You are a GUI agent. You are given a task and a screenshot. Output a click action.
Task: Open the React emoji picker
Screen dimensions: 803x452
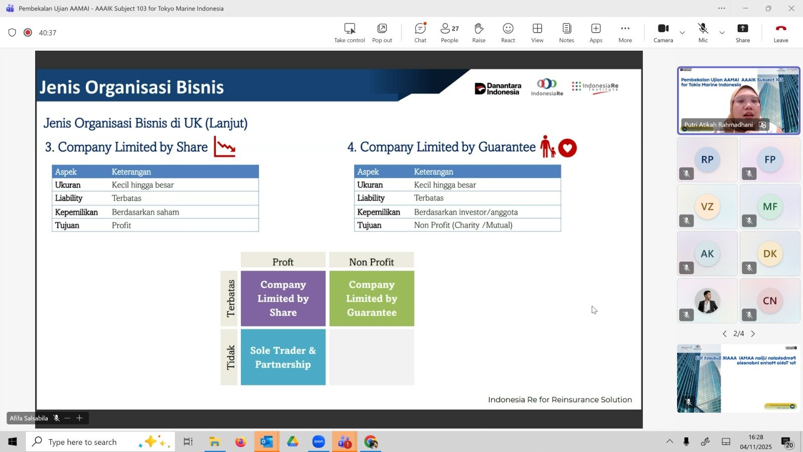[508, 33]
